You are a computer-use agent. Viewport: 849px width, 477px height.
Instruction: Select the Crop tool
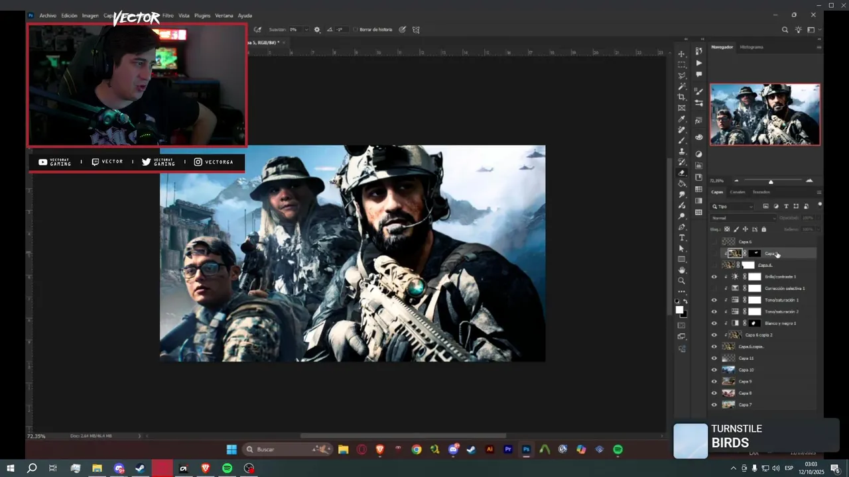681,97
